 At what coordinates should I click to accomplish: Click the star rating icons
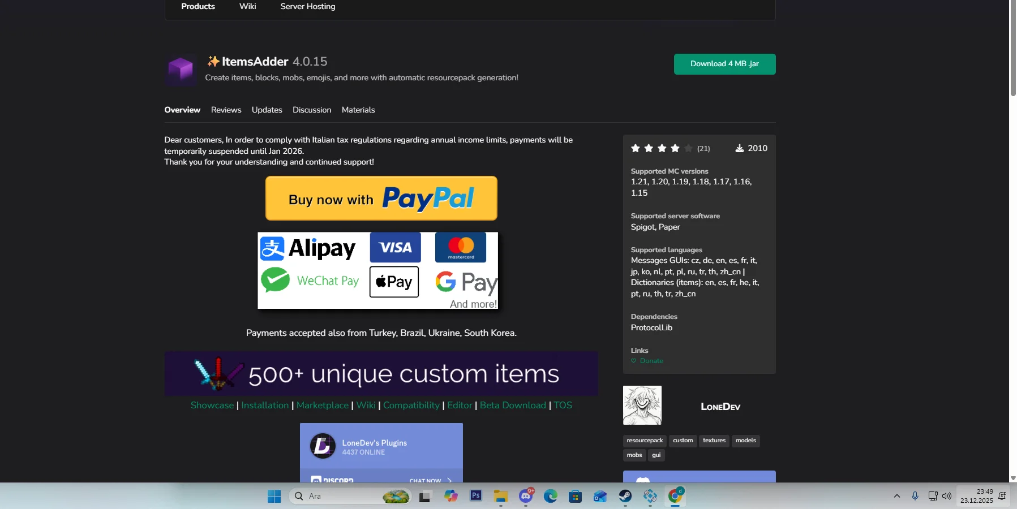click(x=662, y=148)
